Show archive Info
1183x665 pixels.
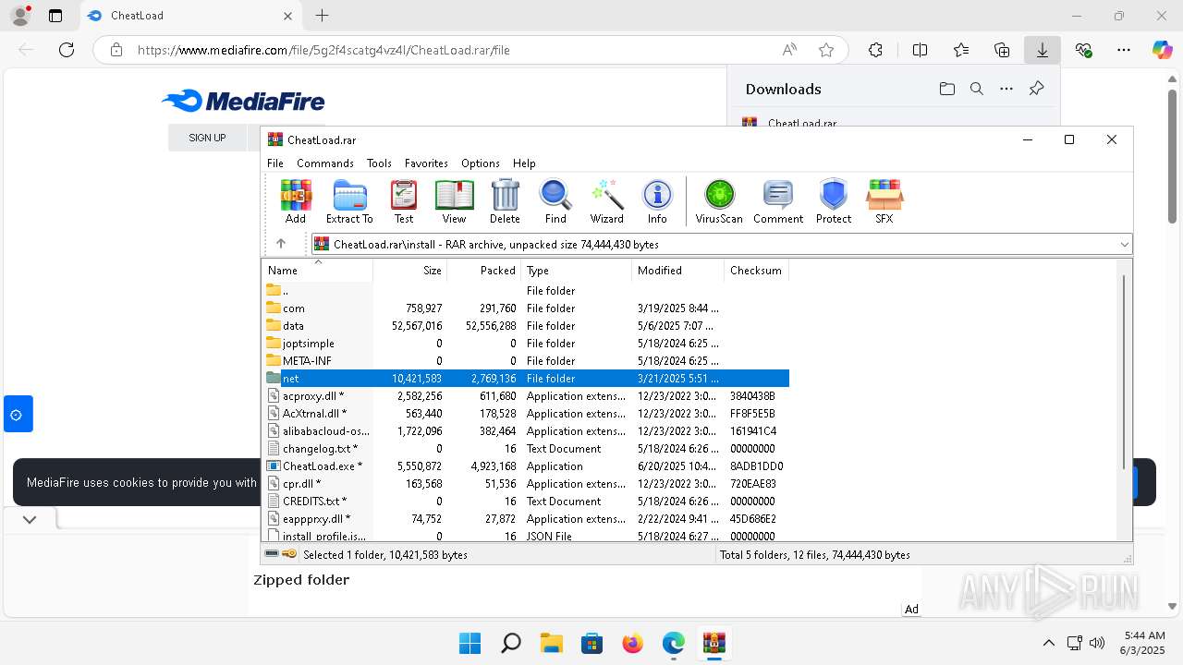click(x=657, y=201)
